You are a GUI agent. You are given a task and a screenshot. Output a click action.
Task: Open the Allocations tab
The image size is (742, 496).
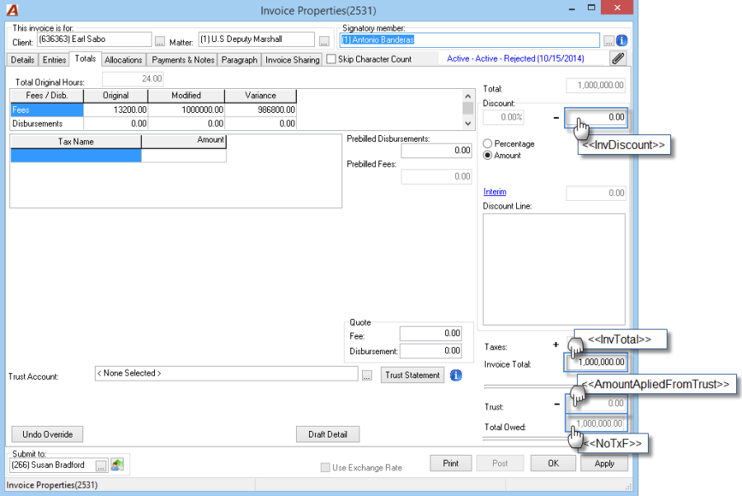123,59
